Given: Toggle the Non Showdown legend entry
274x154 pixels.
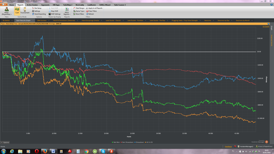Looking at the screenshot, I should point(127,142).
